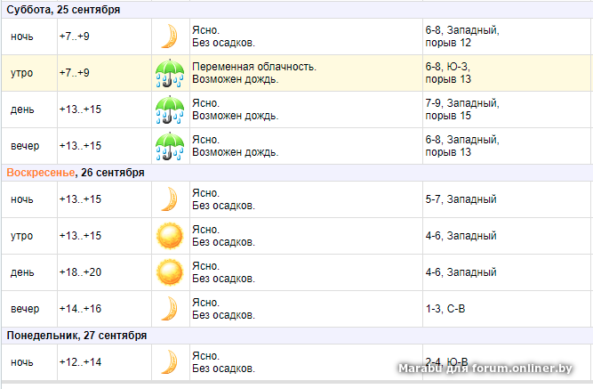Click 'Переменная облачность.' description
Image resolution: width=593 pixels, height=389 pixels.
254,67
